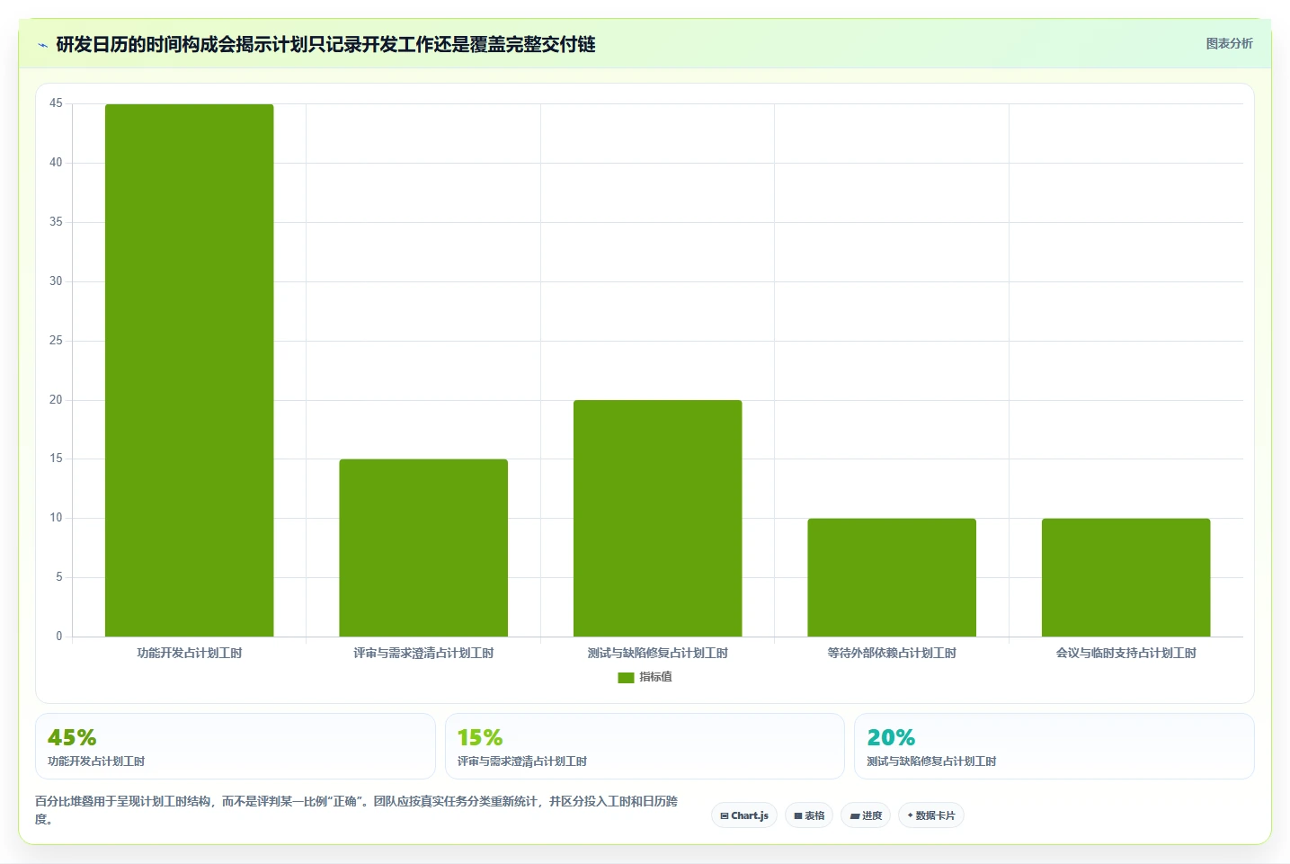Click the 评审与需求澄清占计划工时 bar
This screenshot has width=1290, height=864.
pyautogui.click(x=423, y=548)
